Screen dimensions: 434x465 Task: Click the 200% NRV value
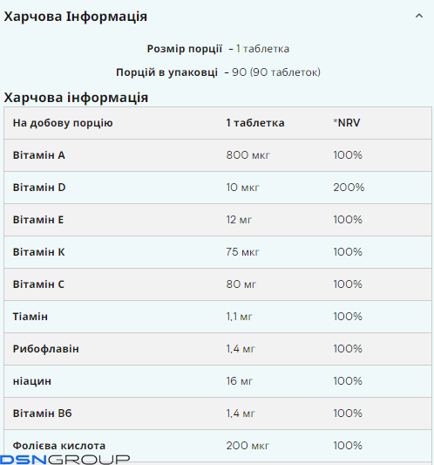pyautogui.click(x=349, y=188)
